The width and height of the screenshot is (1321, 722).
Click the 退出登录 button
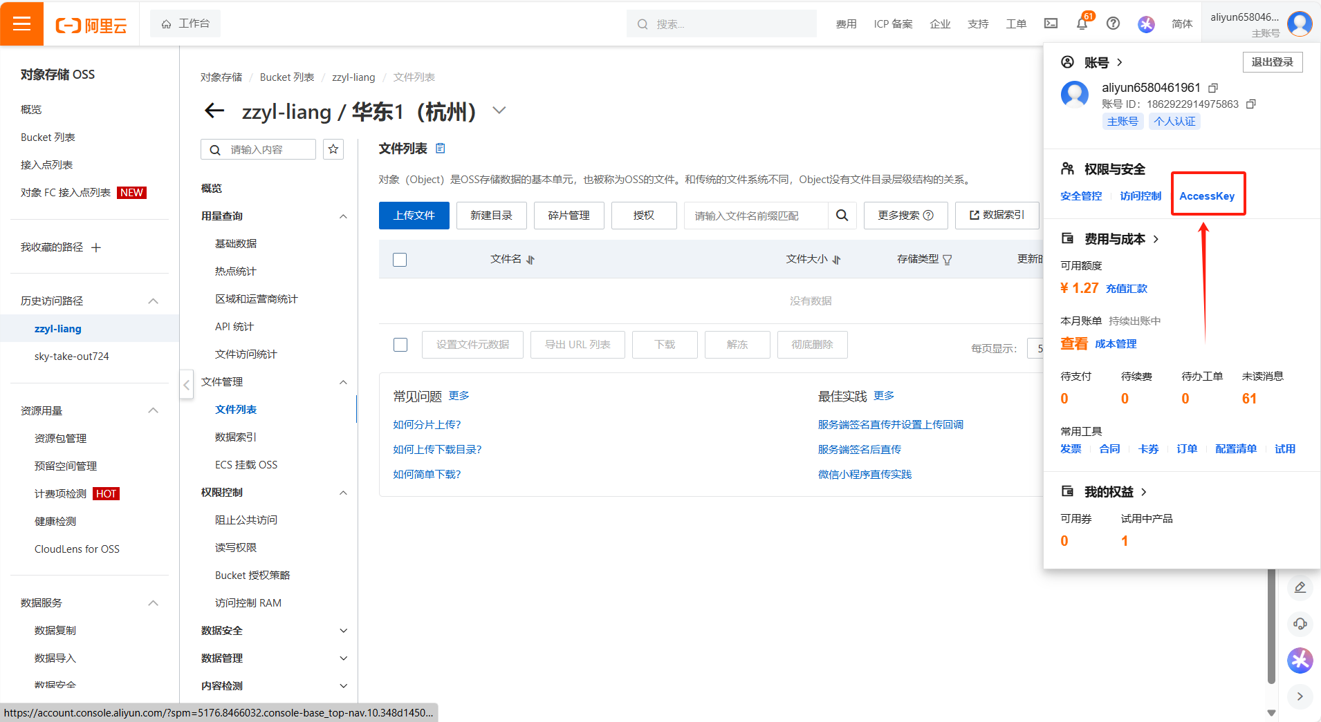[1273, 62]
